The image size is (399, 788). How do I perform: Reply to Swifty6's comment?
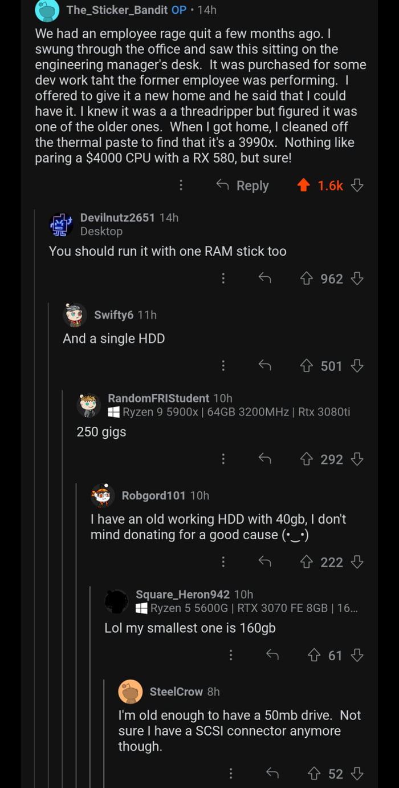click(264, 366)
